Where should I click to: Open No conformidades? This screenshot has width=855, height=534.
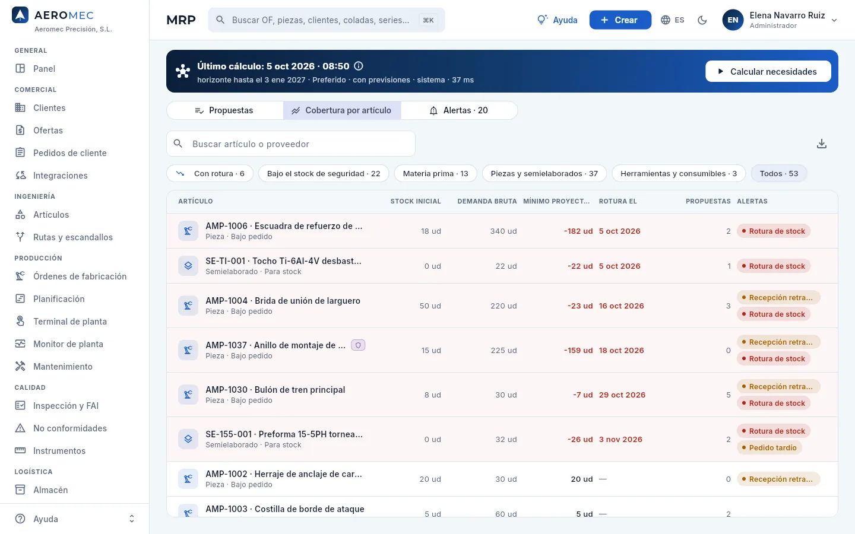[74, 428]
